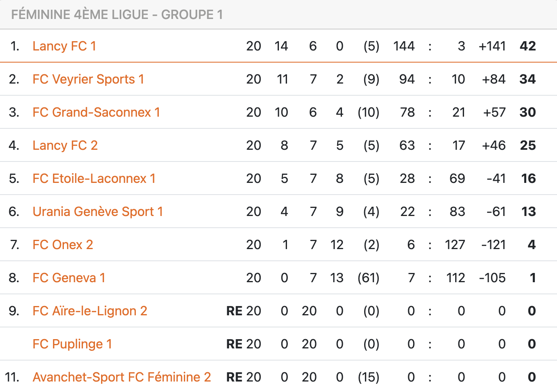Click the 144 goals scored value
This screenshot has width=557, height=390.
point(404,46)
